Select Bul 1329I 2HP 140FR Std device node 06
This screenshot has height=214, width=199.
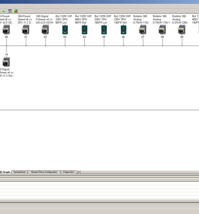point(123,29)
